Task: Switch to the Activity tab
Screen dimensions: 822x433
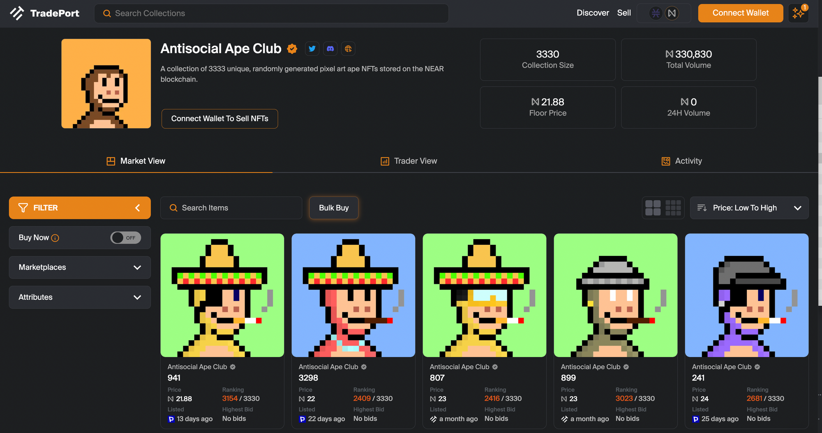Action: [682, 161]
